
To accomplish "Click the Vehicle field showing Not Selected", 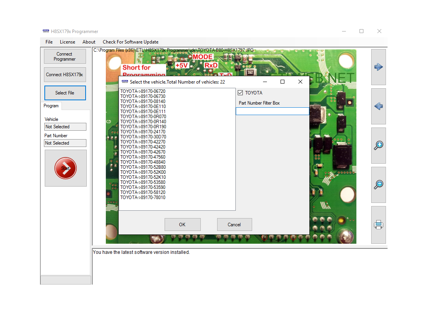I will [x=65, y=127].
